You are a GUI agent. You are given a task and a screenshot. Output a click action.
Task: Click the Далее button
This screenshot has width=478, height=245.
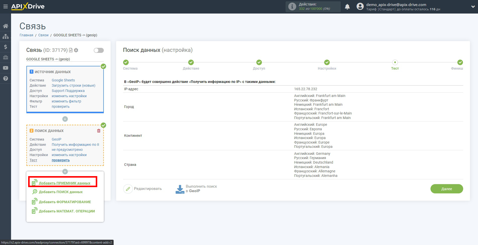tap(447, 189)
